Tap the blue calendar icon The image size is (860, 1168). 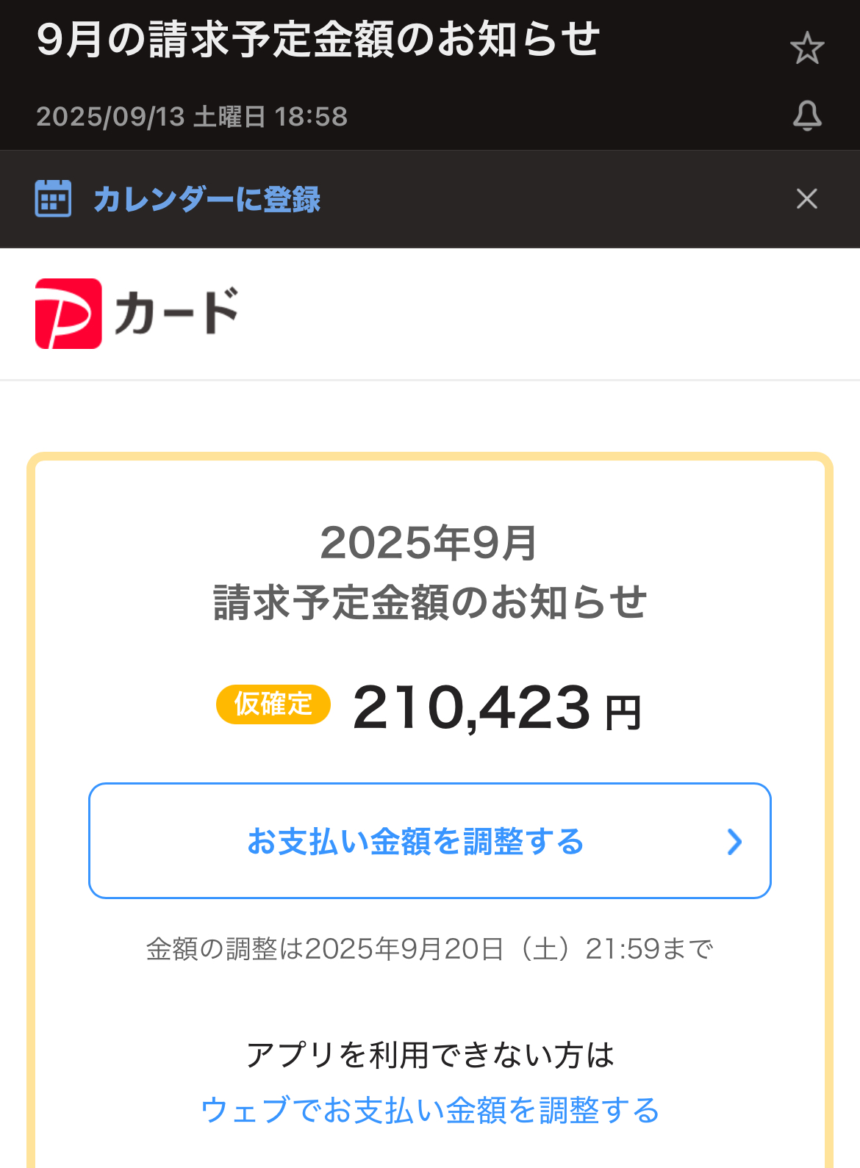pyautogui.click(x=53, y=198)
